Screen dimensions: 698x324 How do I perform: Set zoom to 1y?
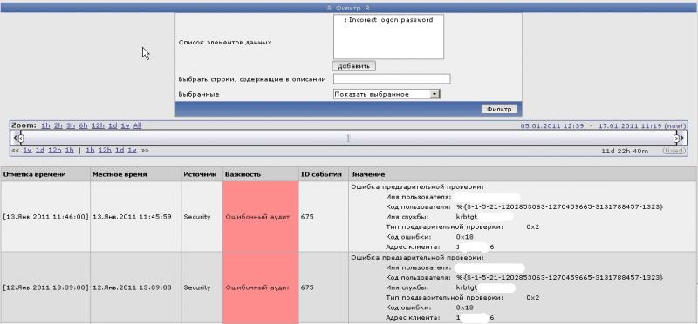point(125,125)
